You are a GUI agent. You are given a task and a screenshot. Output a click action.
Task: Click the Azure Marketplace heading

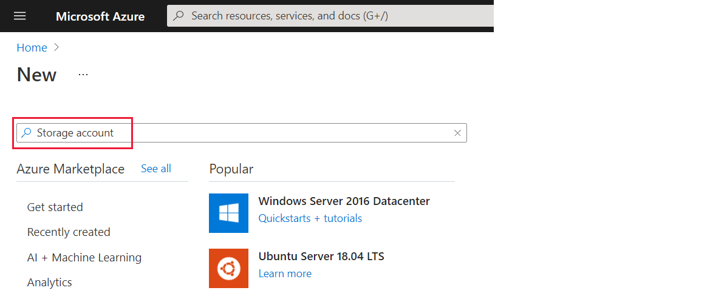[70, 169]
